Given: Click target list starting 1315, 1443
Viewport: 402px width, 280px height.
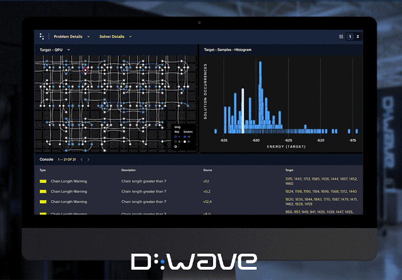Looking at the screenshot, I should [x=322, y=181].
